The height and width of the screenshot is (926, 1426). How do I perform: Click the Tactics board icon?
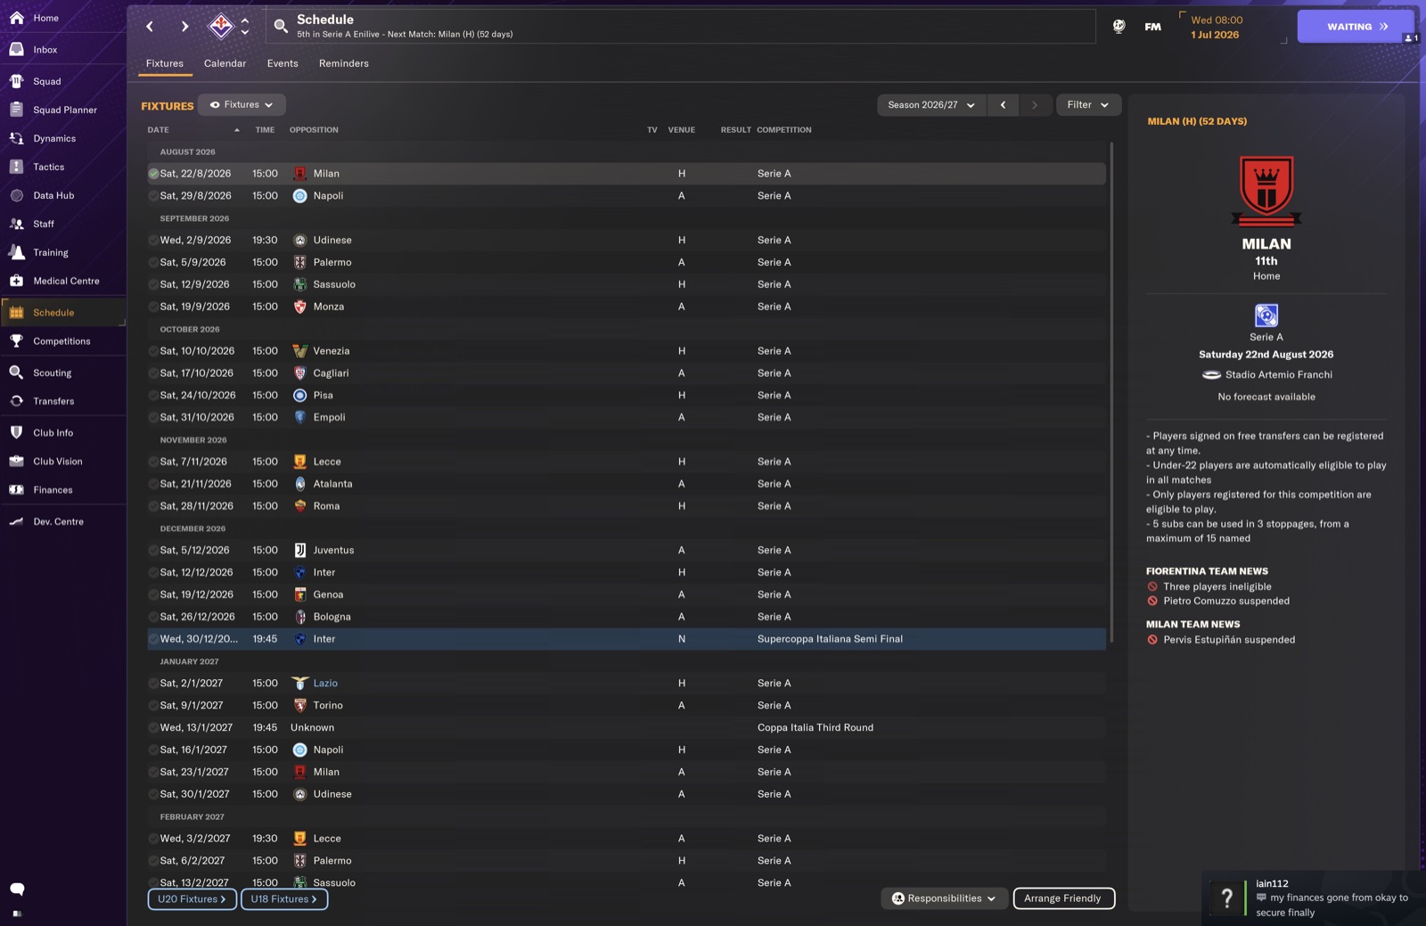16,167
